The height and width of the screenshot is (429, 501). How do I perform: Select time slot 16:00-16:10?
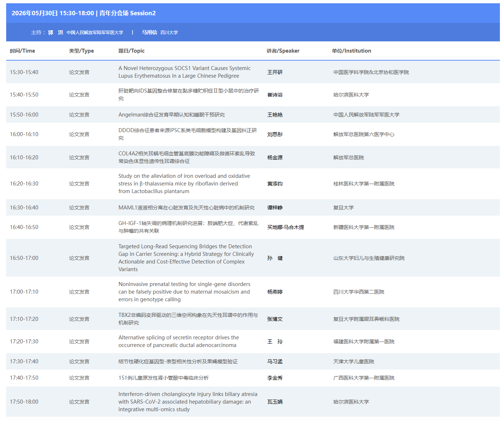point(24,134)
